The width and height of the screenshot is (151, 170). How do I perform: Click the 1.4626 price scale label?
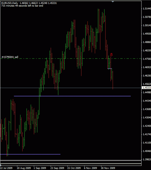[147, 76]
